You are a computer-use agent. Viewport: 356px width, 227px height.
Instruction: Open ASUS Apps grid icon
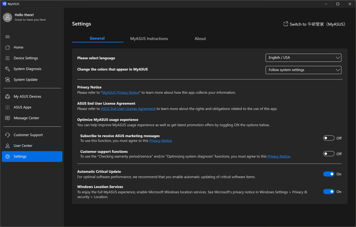click(8, 107)
